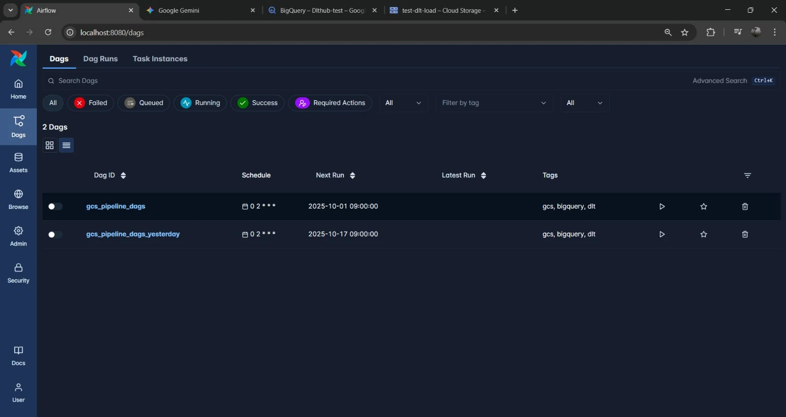
Task: Open Security in the sidebar
Action: (18, 273)
